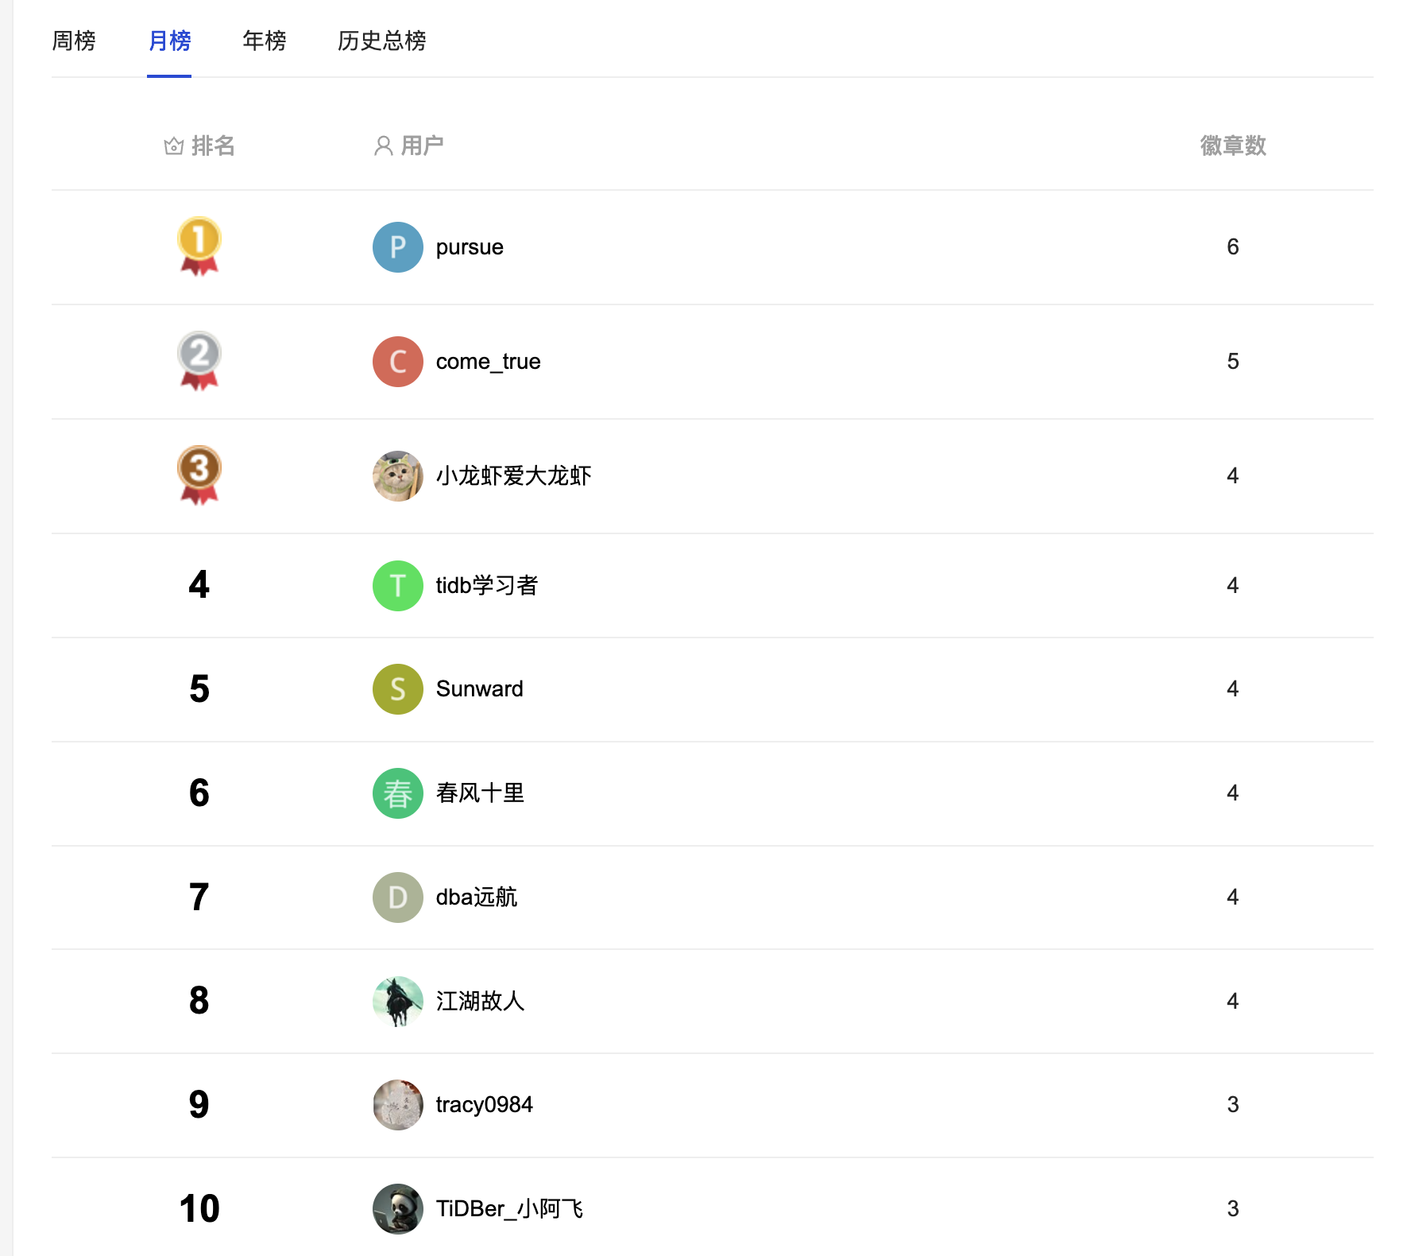Open pursue's blue P avatar
The width and height of the screenshot is (1411, 1256).
(397, 247)
